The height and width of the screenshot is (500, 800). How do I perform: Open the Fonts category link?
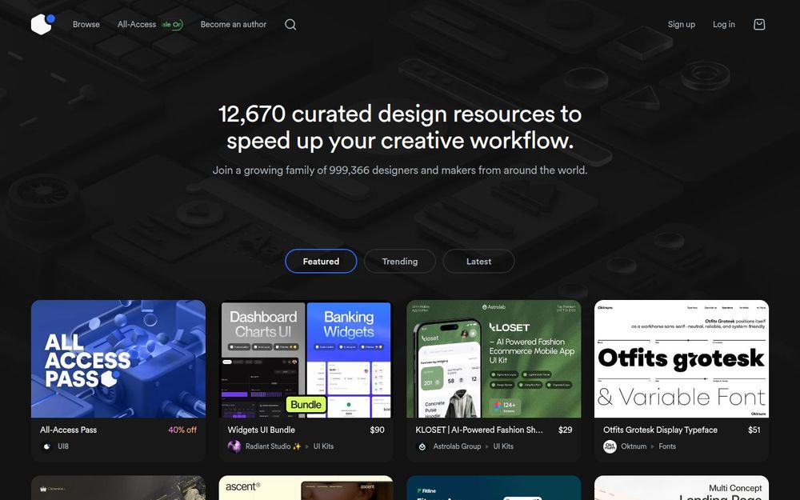[x=667, y=446]
